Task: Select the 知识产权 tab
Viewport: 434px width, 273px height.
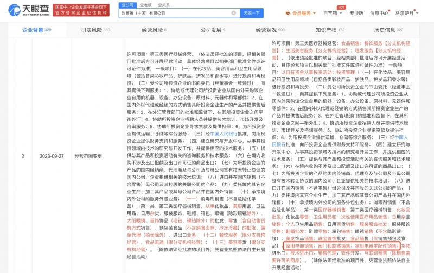Action: coord(330,30)
